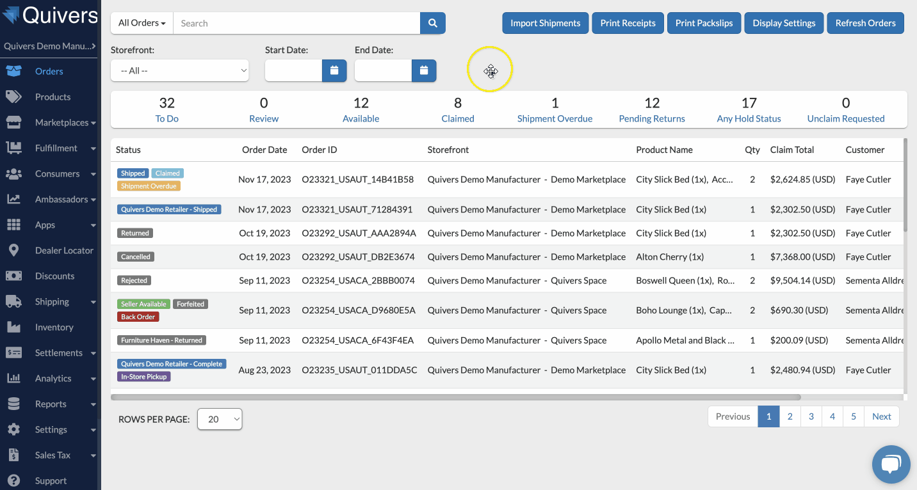
Task: Click the magnifying glass search button
Action: tap(433, 23)
